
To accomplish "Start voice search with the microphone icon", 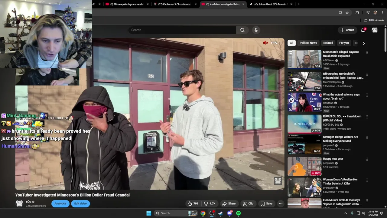I will click(256, 30).
